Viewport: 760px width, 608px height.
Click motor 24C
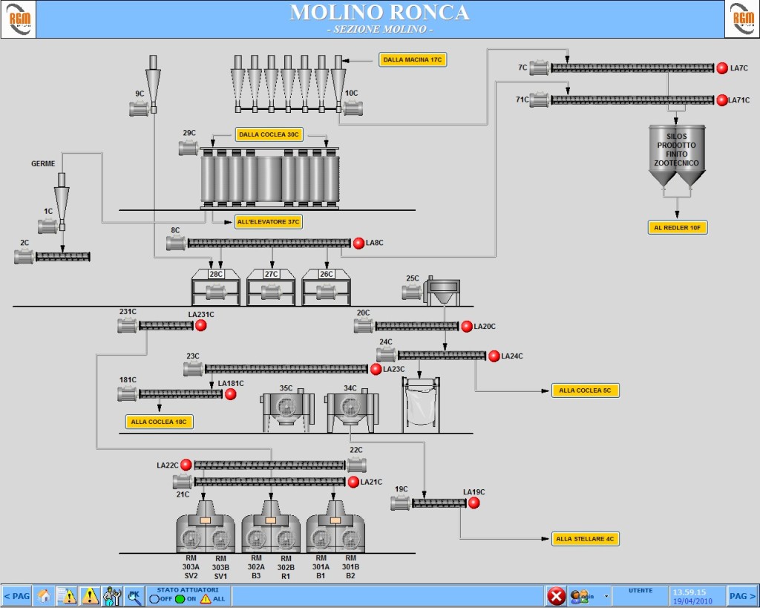click(x=386, y=355)
